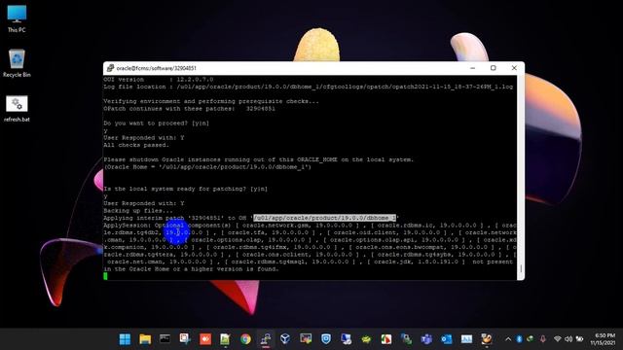This screenshot has width=623, height=350.
Task: Click the 'Log file location' line
Action: click(309, 87)
